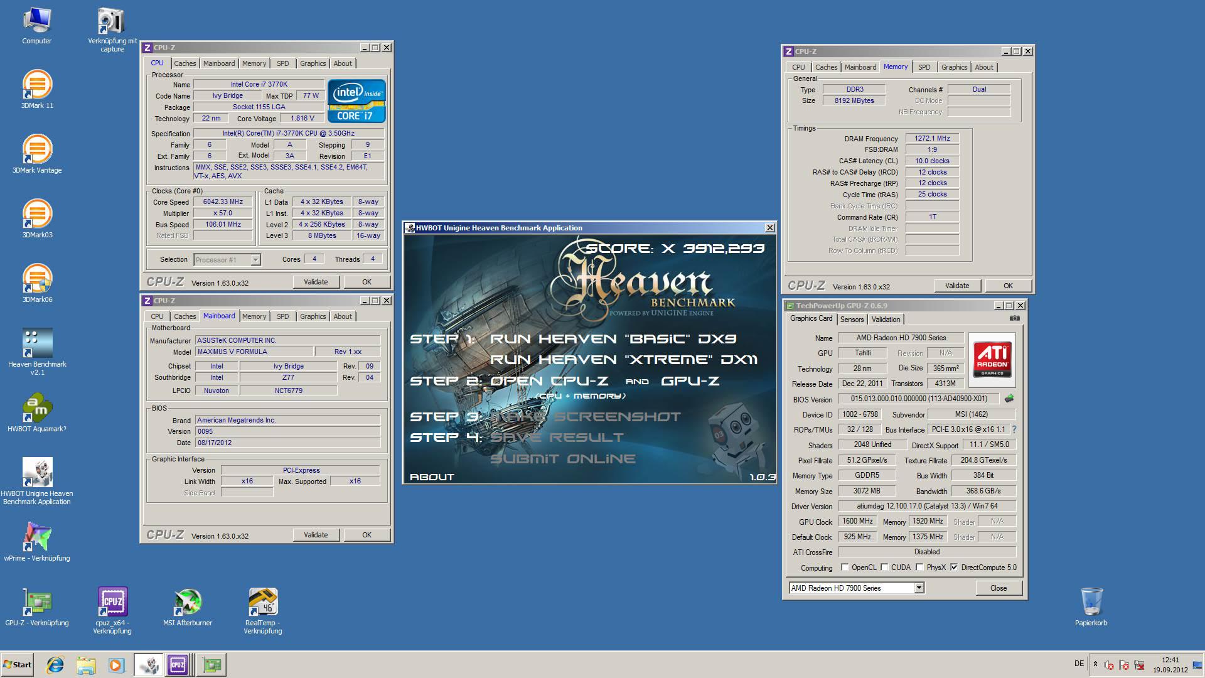This screenshot has height=678, width=1205.
Task: Click the GPU Clock 1600 MHz field
Action: pyautogui.click(x=857, y=521)
